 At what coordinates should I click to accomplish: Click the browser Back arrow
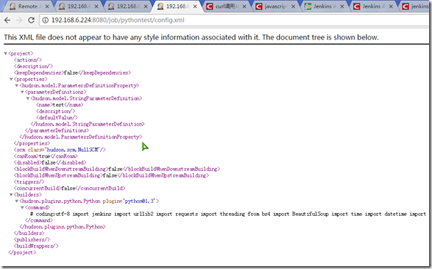point(7,20)
